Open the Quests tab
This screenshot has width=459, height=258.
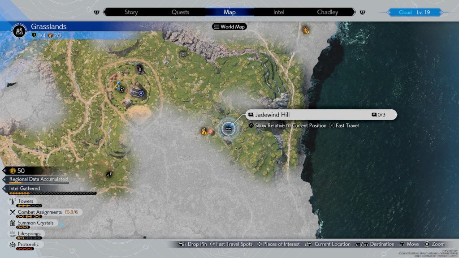point(180,12)
